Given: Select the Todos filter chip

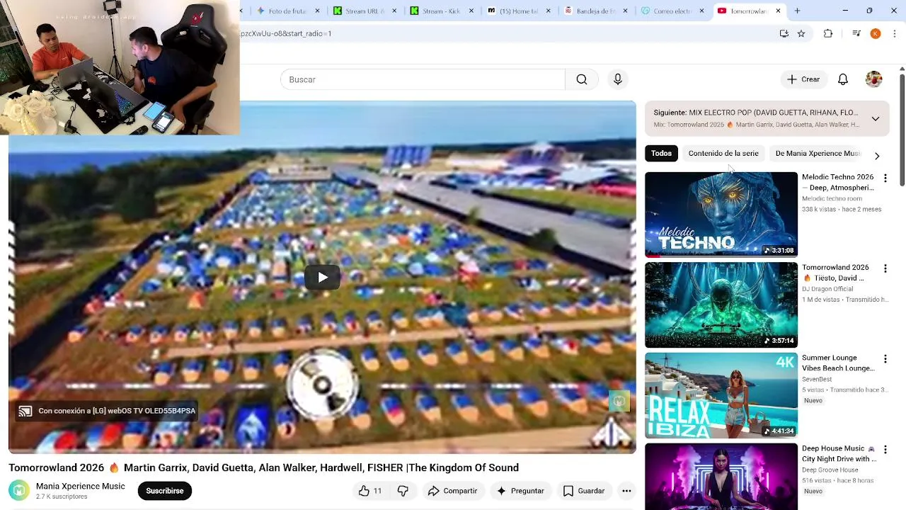Looking at the screenshot, I should [x=661, y=153].
